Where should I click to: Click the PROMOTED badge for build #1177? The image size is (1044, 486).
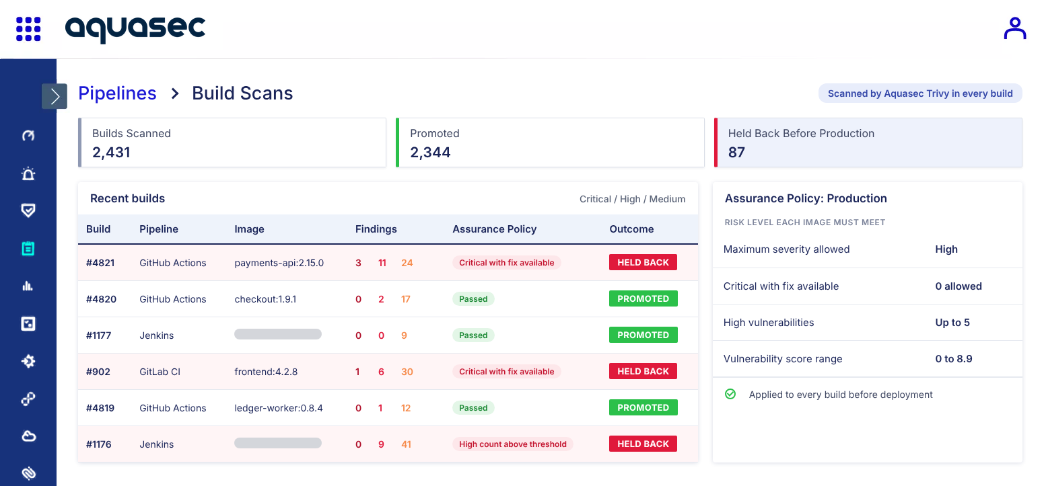click(643, 335)
